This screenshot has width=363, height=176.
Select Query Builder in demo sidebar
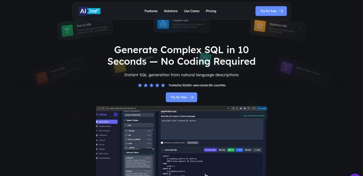click(107, 122)
